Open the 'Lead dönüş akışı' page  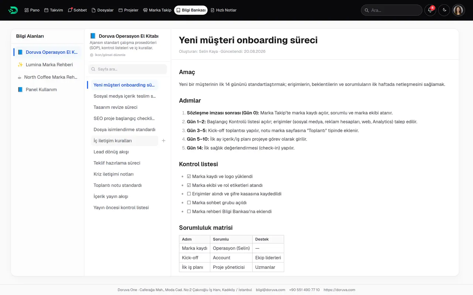(x=125, y=152)
